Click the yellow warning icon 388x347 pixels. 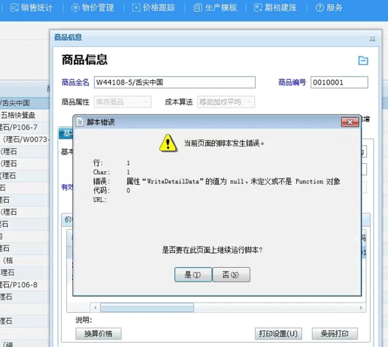click(168, 143)
